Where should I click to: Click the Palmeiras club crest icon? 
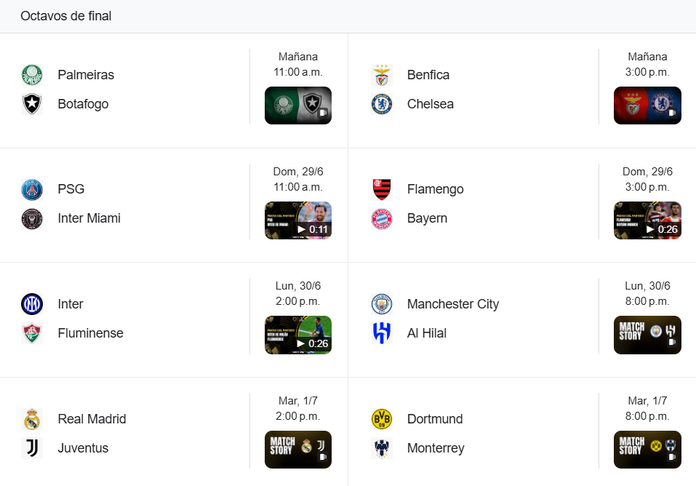(32, 75)
